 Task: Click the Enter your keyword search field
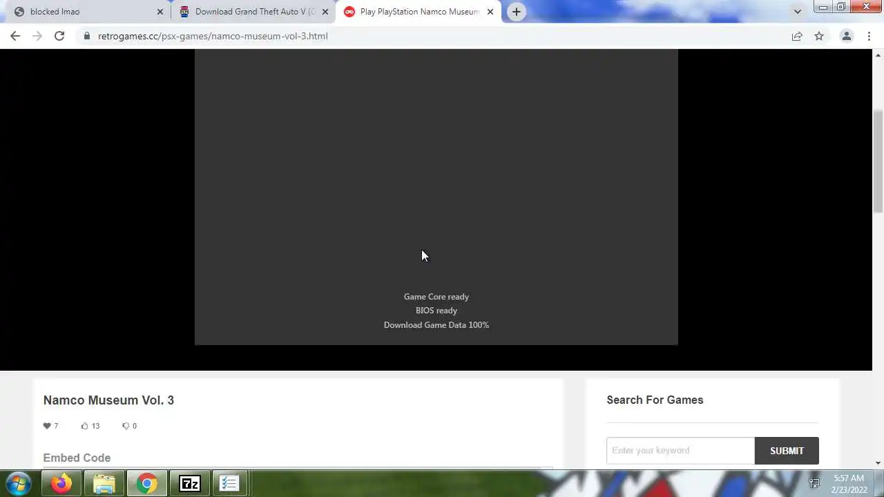pos(680,451)
